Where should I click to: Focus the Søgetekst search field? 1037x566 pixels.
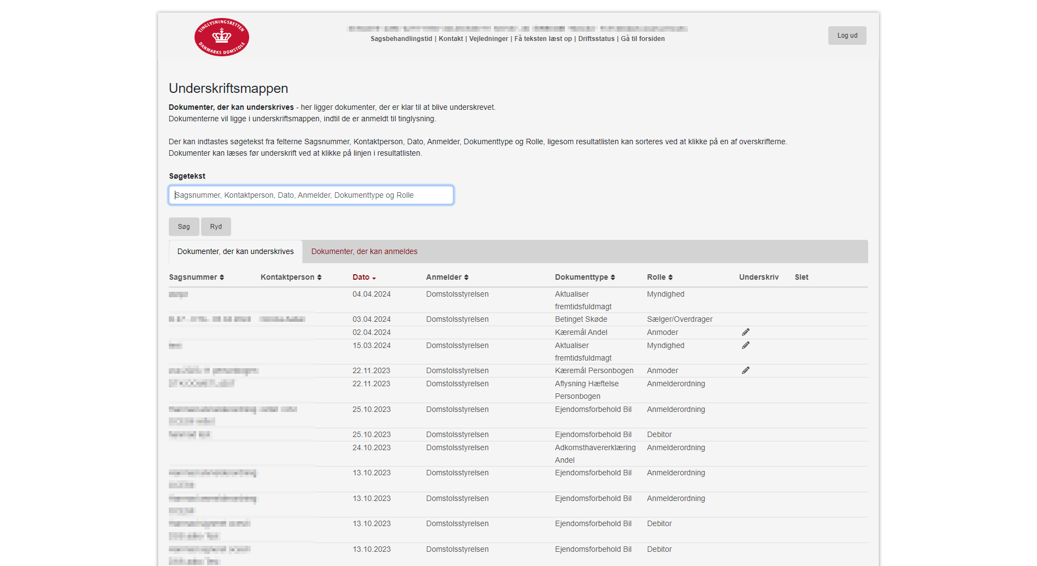(x=311, y=195)
